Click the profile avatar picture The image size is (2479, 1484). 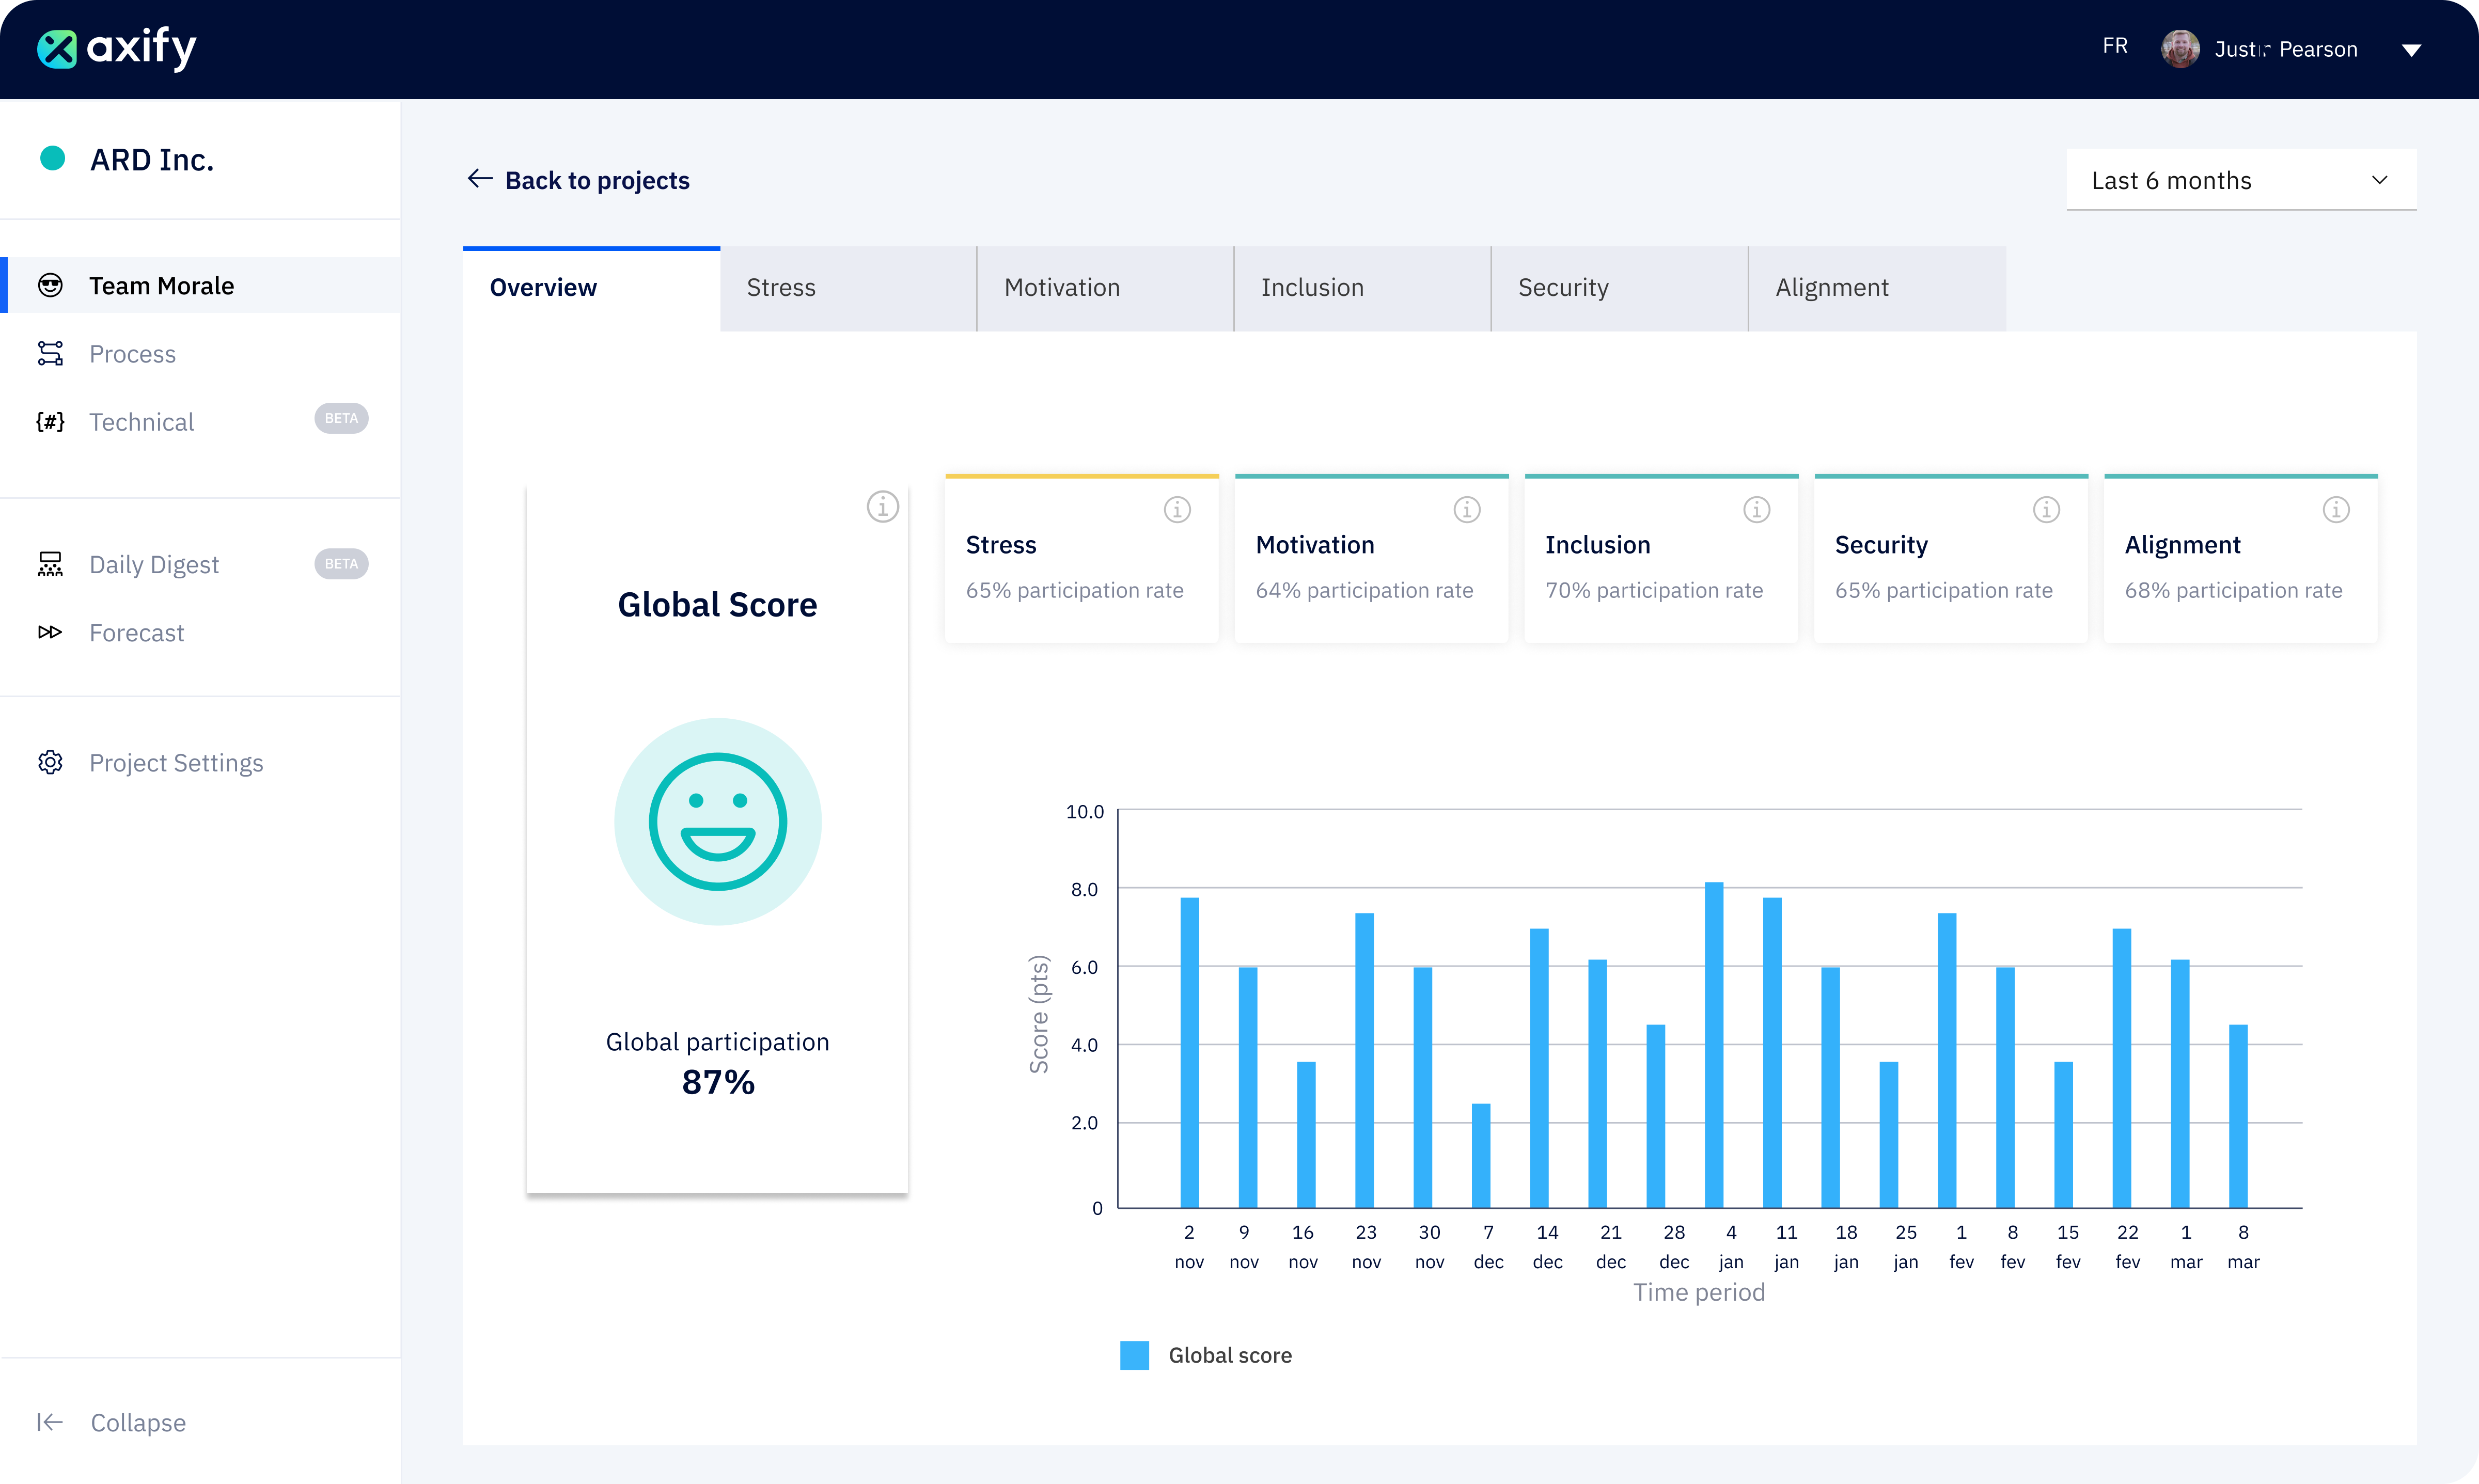2181,48
